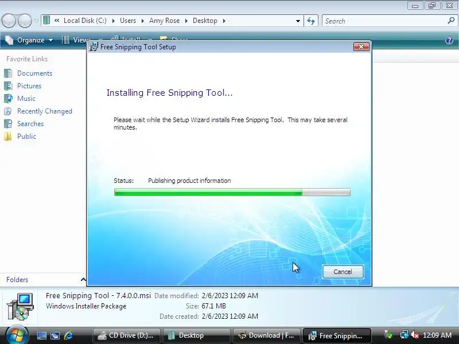Expand arrow after Amy Rose in path
459x344 pixels.
186,21
